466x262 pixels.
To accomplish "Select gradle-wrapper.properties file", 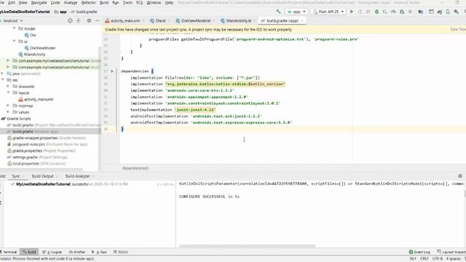I will [47, 138].
